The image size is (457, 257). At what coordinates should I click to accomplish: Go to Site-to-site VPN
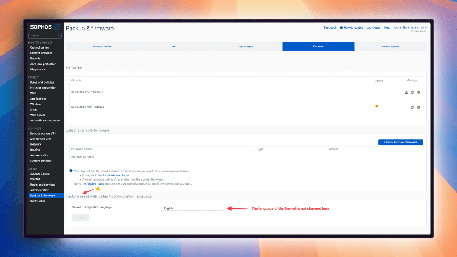point(41,139)
